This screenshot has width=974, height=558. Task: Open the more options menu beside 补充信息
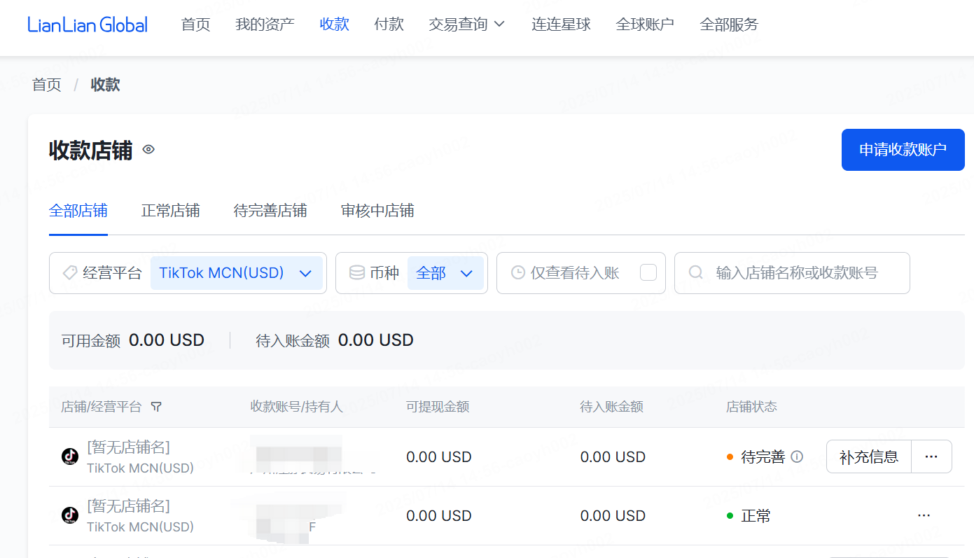[931, 456]
